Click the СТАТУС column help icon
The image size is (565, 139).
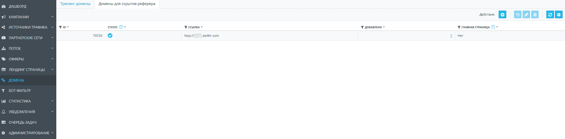(x=121, y=27)
